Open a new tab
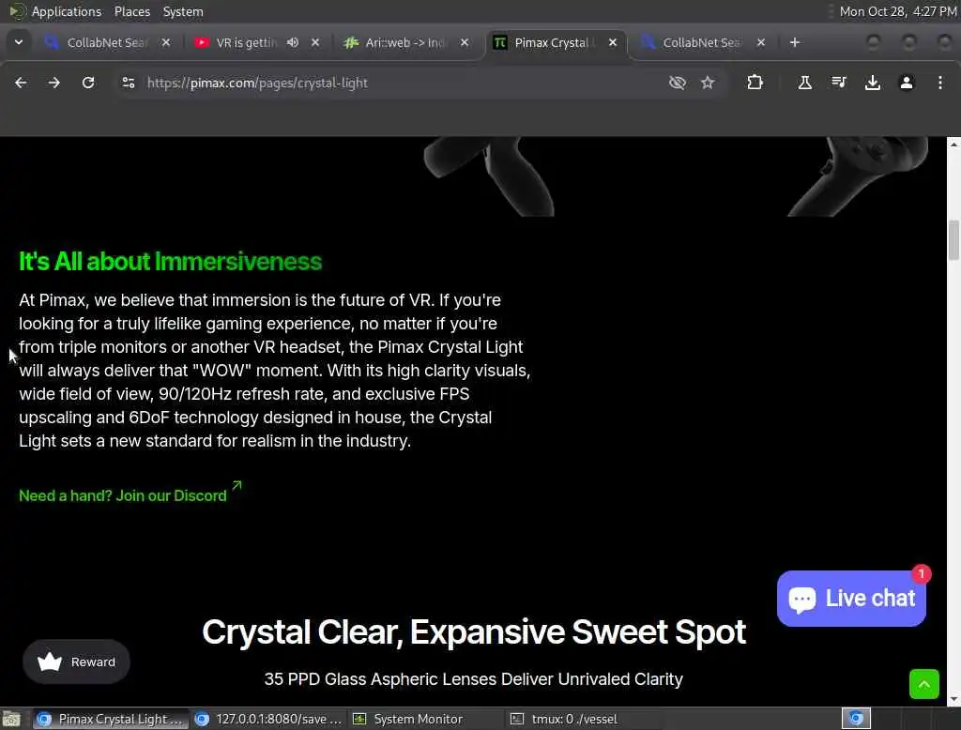Screen dimensions: 961x730 click(x=795, y=42)
